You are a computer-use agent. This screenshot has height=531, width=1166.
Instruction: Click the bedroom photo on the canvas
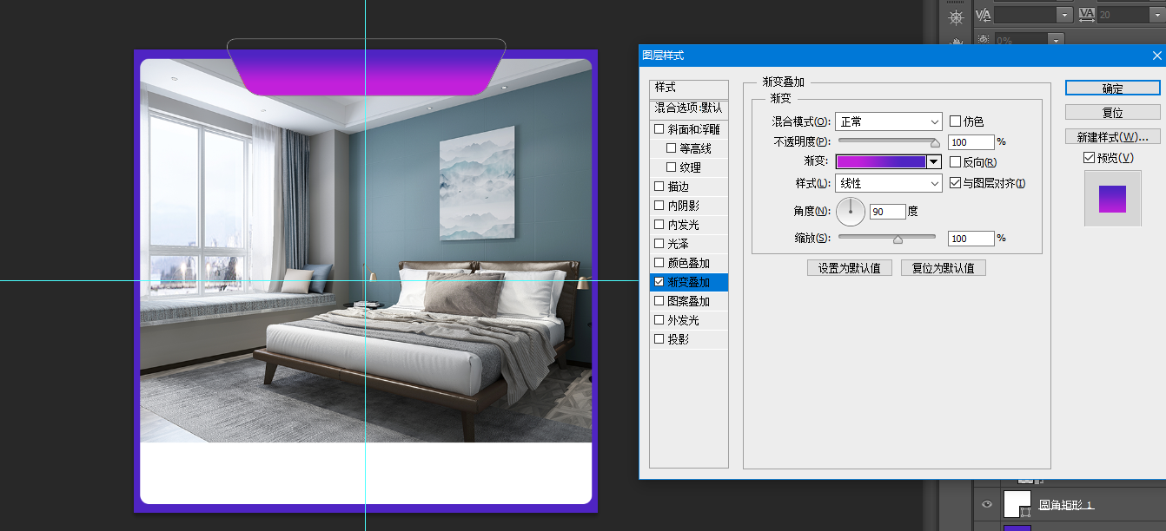pyautogui.click(x=365, y=251)
